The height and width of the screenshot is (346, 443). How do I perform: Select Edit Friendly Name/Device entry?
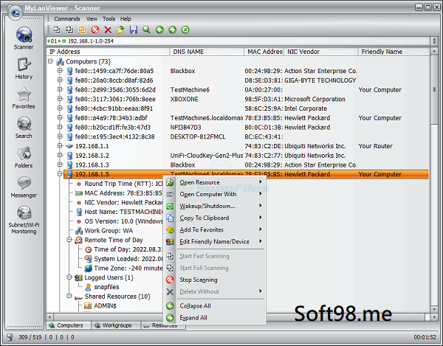[214, 241]
